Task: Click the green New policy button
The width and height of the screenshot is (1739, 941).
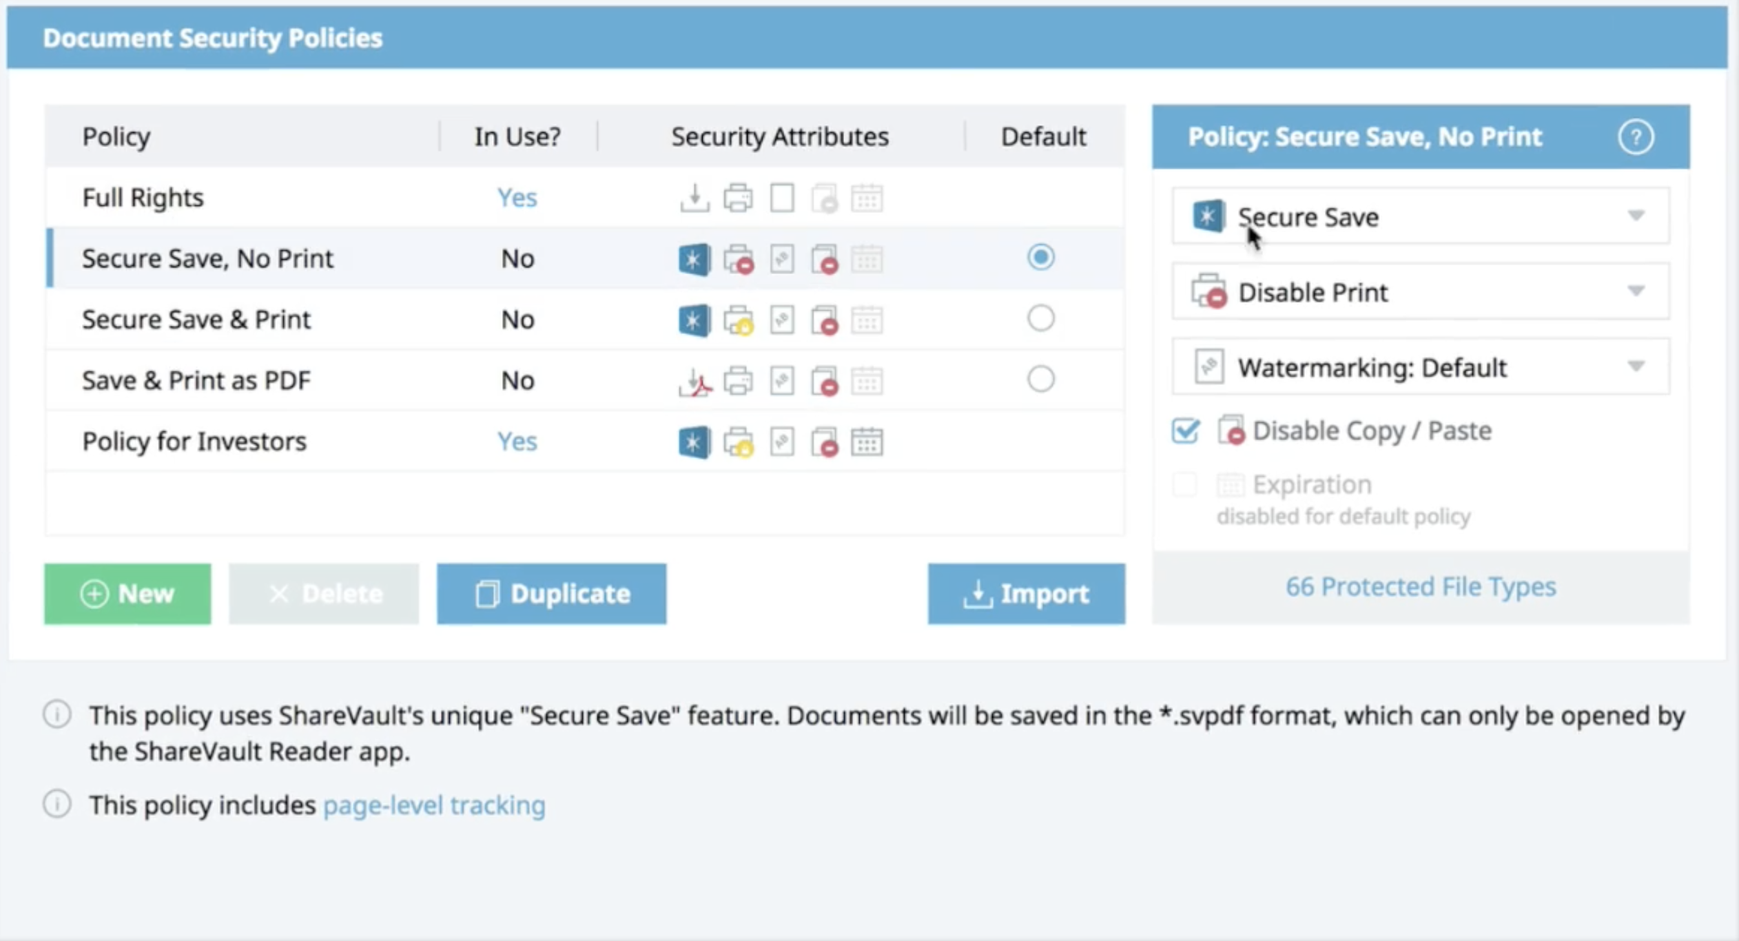Action: click(127, 594)
